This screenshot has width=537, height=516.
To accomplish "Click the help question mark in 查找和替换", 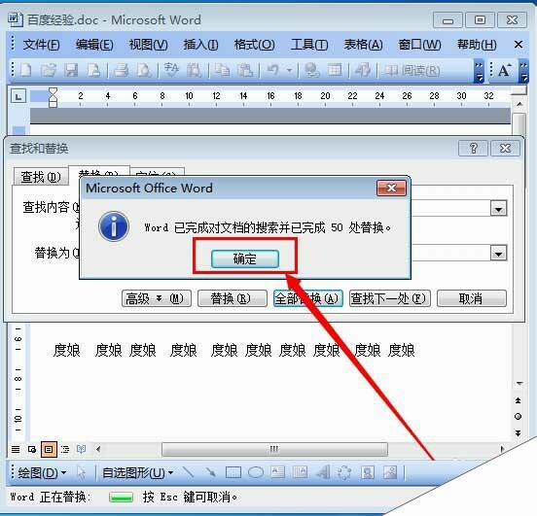I will 473,148.
